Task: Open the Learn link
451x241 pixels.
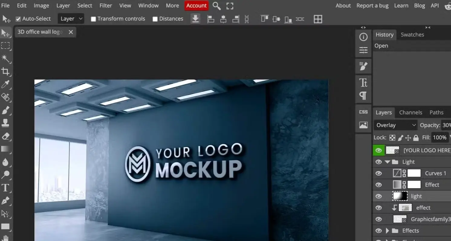Action: point(401,5)
